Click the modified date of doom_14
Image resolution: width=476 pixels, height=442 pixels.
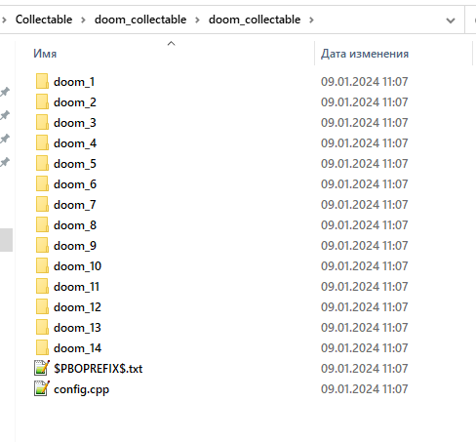coord(365,347)
